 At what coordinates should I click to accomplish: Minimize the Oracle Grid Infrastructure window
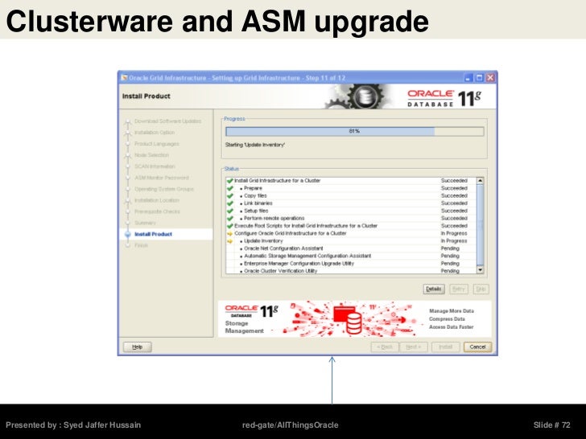pyautogui.click(x=468, y=78)
